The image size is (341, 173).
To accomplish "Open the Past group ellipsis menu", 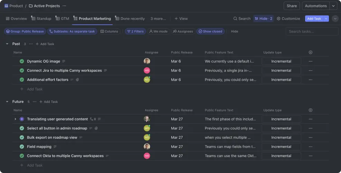I will pyautogui.click(x=31, y=44).
